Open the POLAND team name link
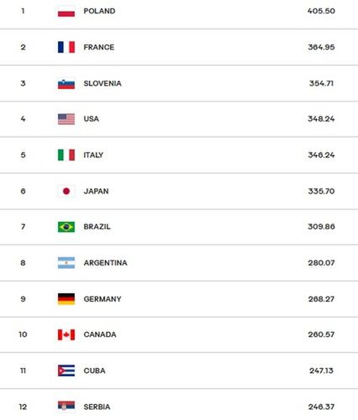The height and width of the screenshot is (420, 358). click(99, 11)
